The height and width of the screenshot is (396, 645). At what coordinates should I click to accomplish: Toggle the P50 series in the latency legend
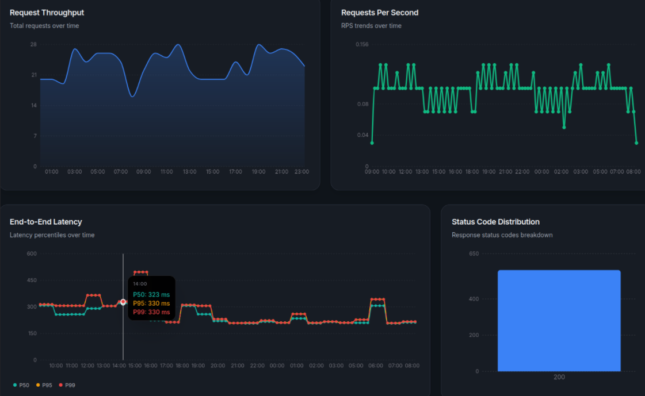(23, 385)
